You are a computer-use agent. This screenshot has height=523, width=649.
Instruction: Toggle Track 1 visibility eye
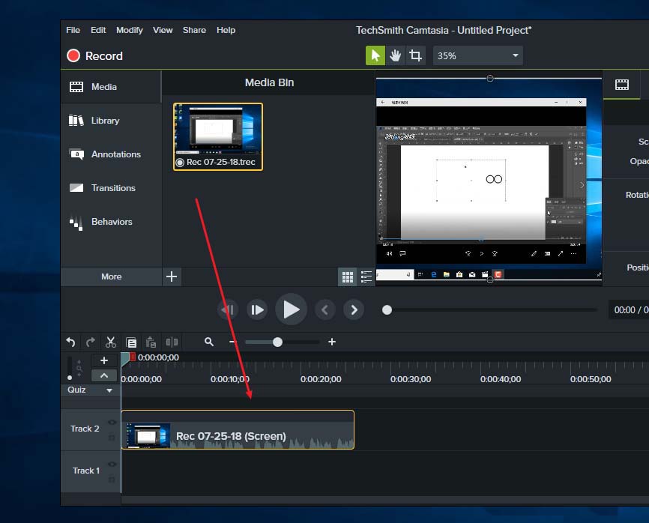112,465
